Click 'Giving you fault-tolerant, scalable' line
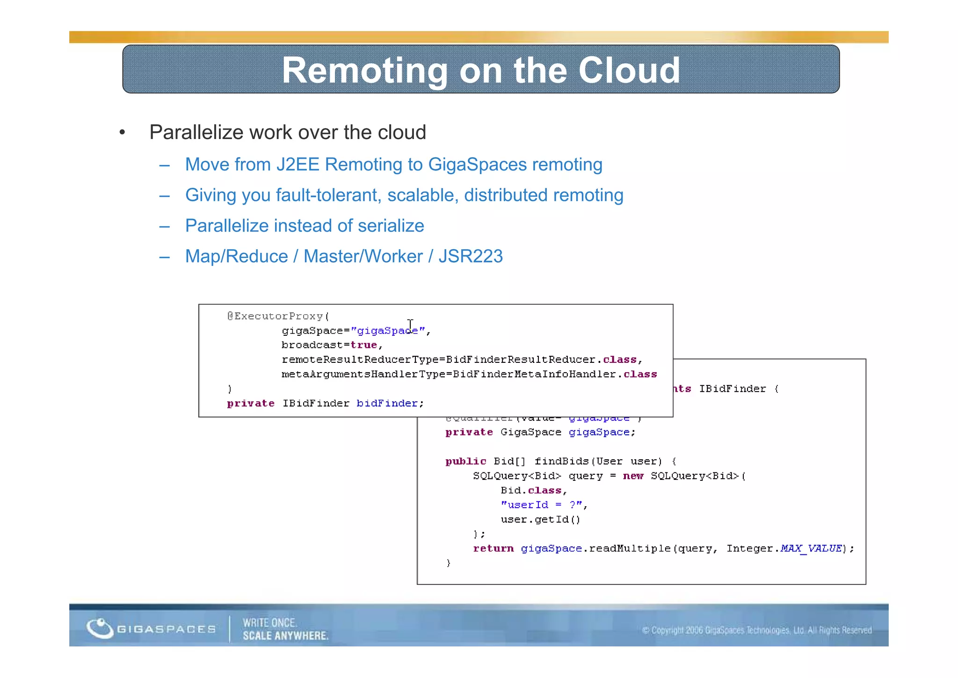Image resolution: width=958 pixels, height=678 pixels. tap(404, 195)
